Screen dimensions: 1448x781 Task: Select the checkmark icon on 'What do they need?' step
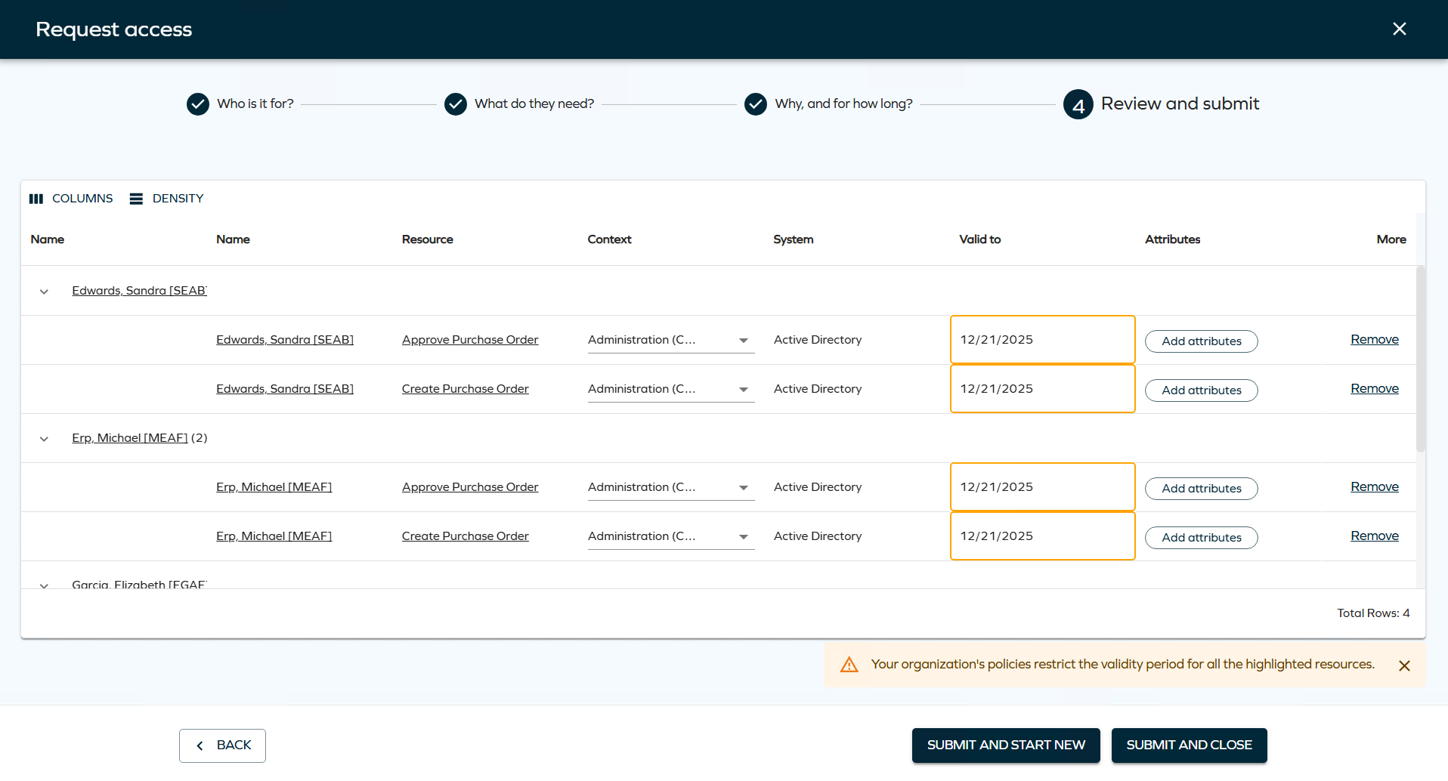pyautogui.click(x=456, y=103)
